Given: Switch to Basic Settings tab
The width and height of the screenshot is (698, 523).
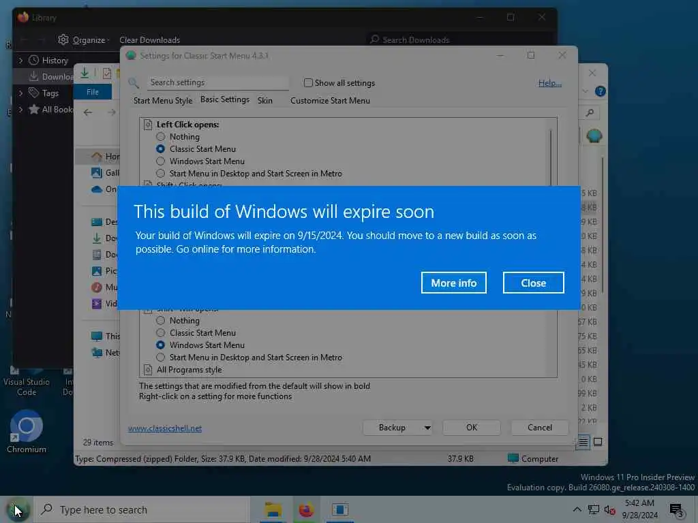Looking at the screenshot, I should tap(225, 99).
